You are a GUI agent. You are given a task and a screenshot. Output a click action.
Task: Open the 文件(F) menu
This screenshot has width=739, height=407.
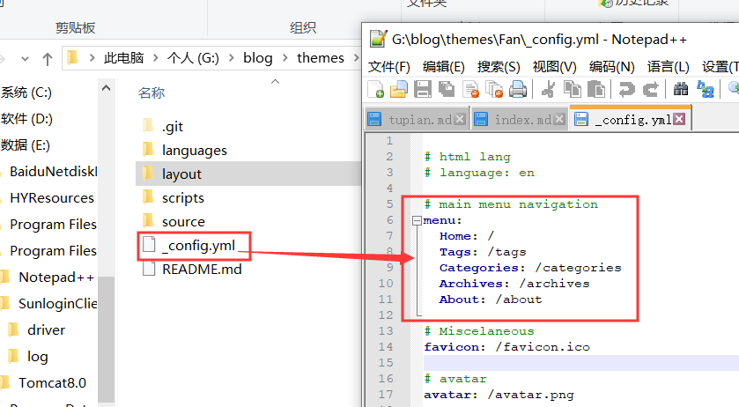click(388, 66)
